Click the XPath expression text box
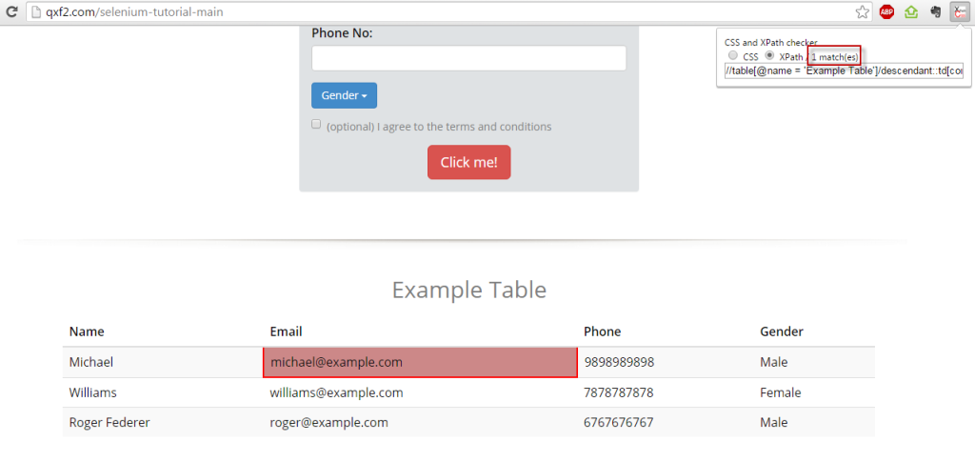This screenshot has width=975, height=462. click(843, 71)
